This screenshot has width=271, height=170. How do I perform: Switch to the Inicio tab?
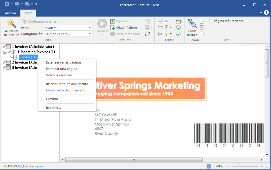[x=28, y=13]
